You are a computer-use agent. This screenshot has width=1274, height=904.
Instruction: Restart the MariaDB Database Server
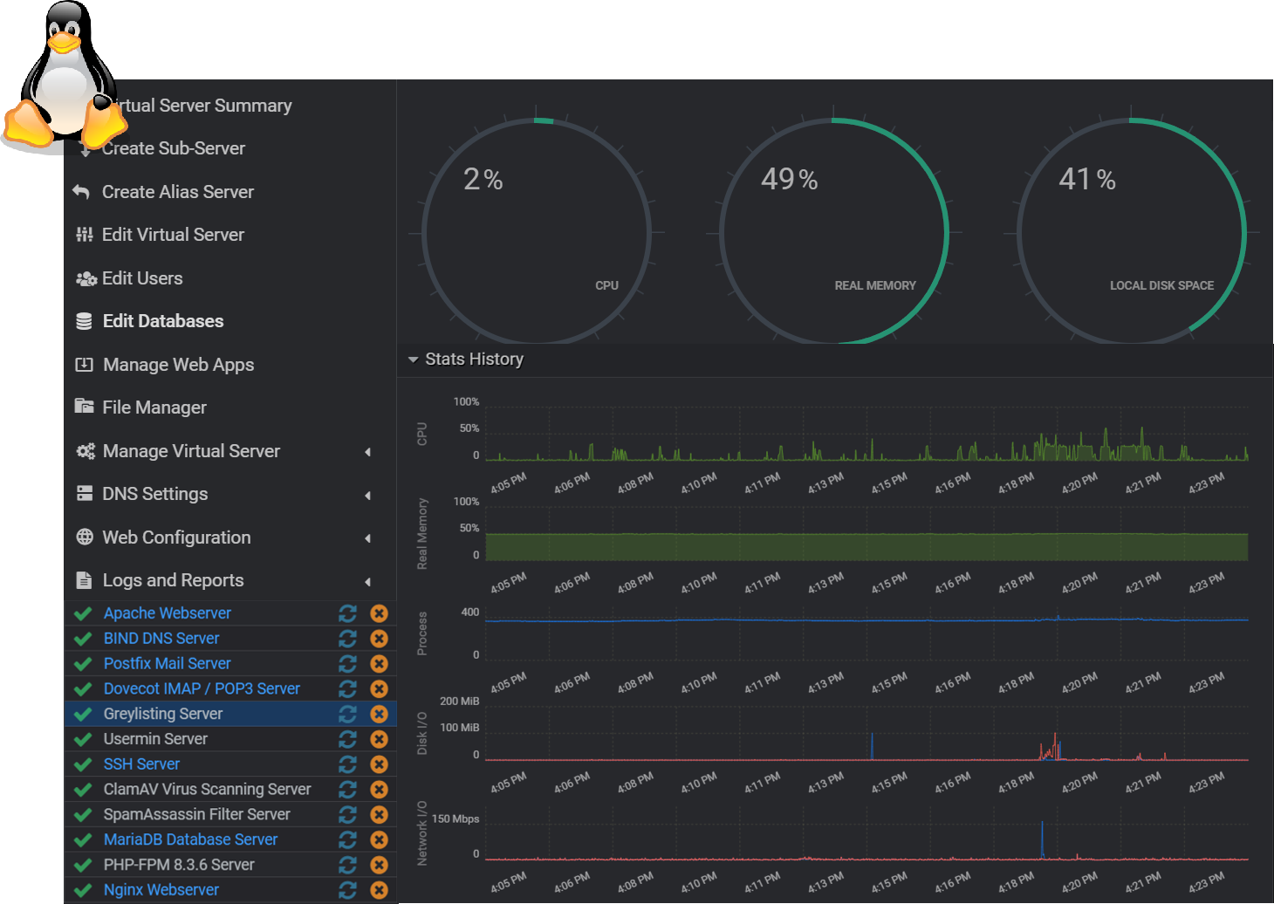tap(347, 839)
